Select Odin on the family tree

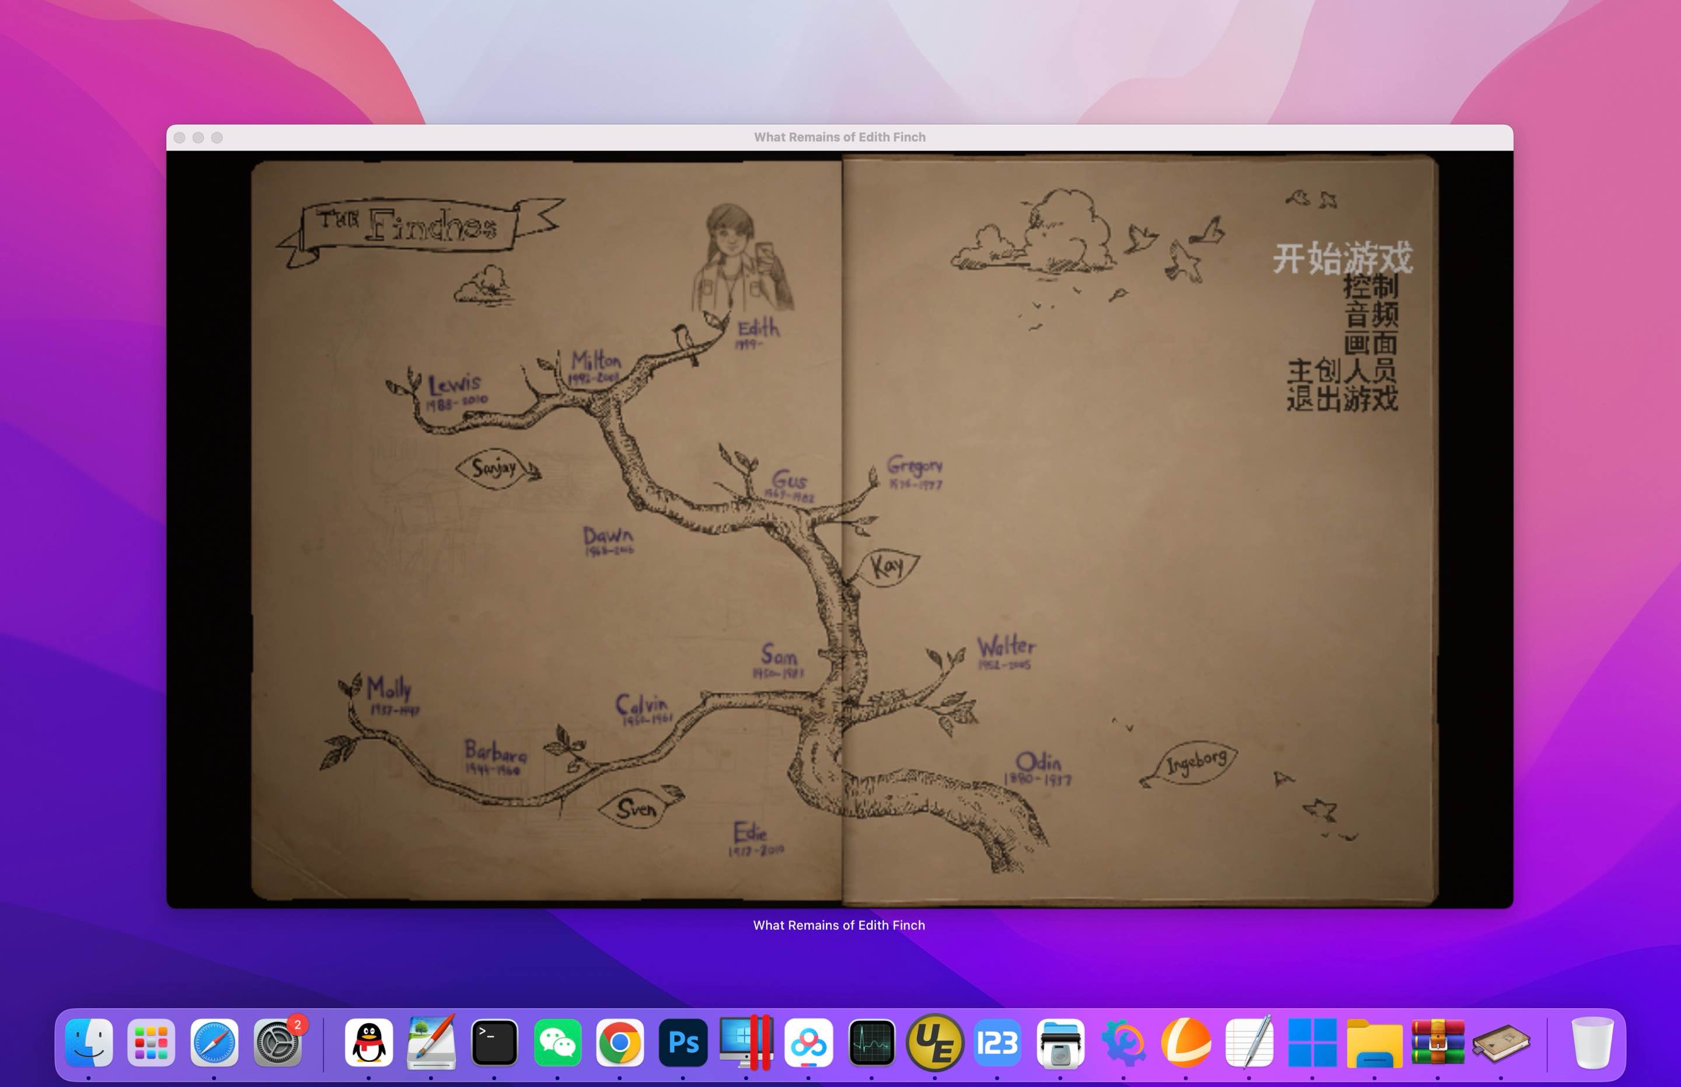(x=1038, y=762)
